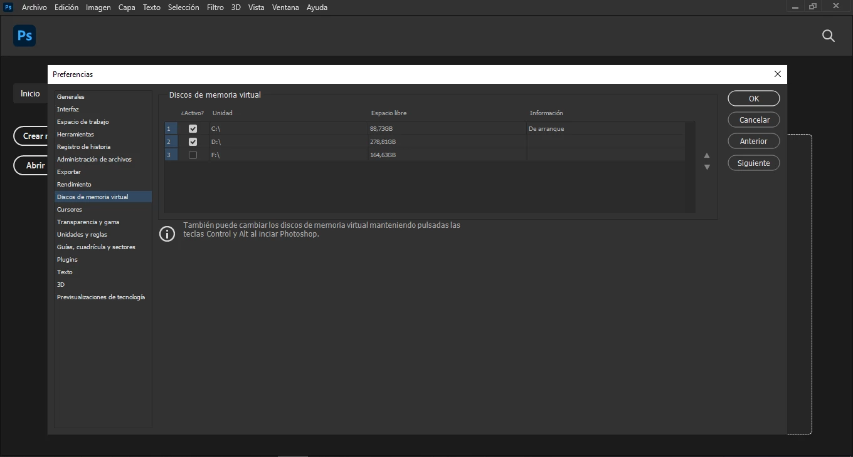Click the Crear button behind the dialog
Viewport: 853px width, 457px height.
pyautogui.click(x=31, y=136)
